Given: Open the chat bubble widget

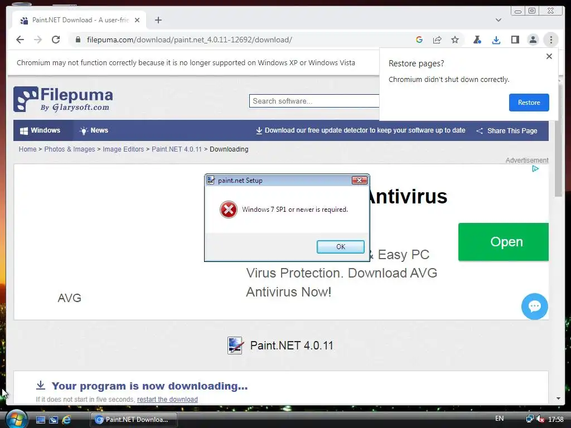Looking at the screenshot, I should tap(535, 307).
